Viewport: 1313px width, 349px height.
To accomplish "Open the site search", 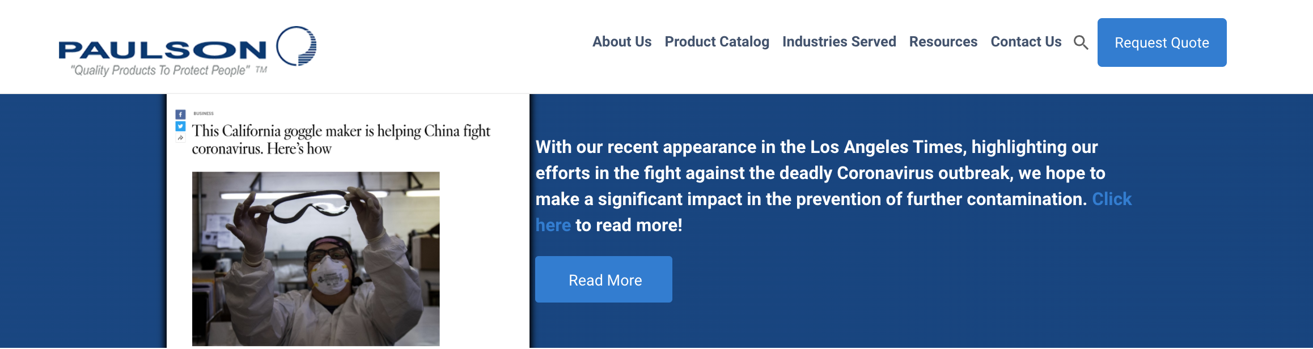I will tap(1081, 42).
